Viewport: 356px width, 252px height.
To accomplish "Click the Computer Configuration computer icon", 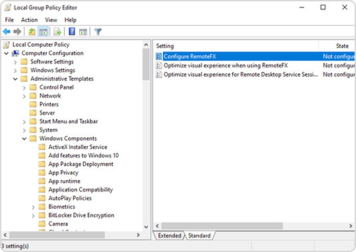I will (15, 53).
